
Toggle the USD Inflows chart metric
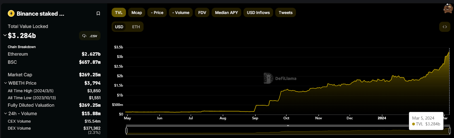(258, 12)
